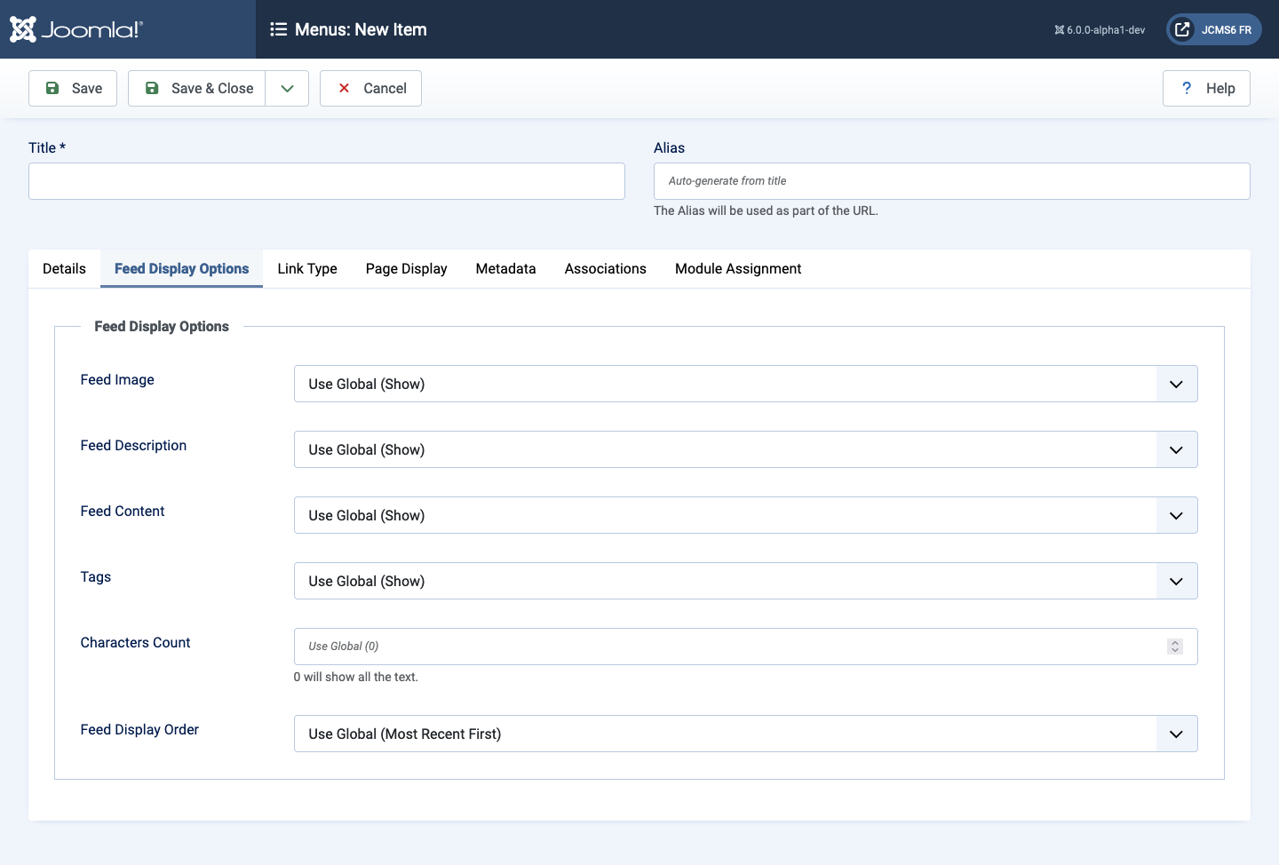Click Save & Close
The image size is (1279, 865).
coord(197,88)
